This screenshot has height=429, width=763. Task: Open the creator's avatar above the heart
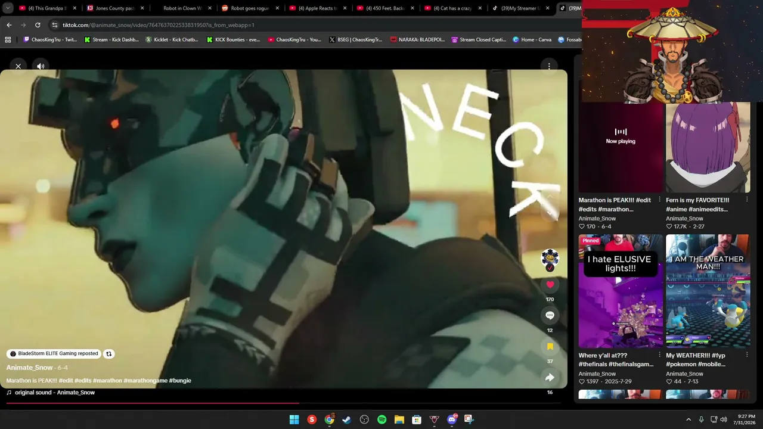(550, 257)
